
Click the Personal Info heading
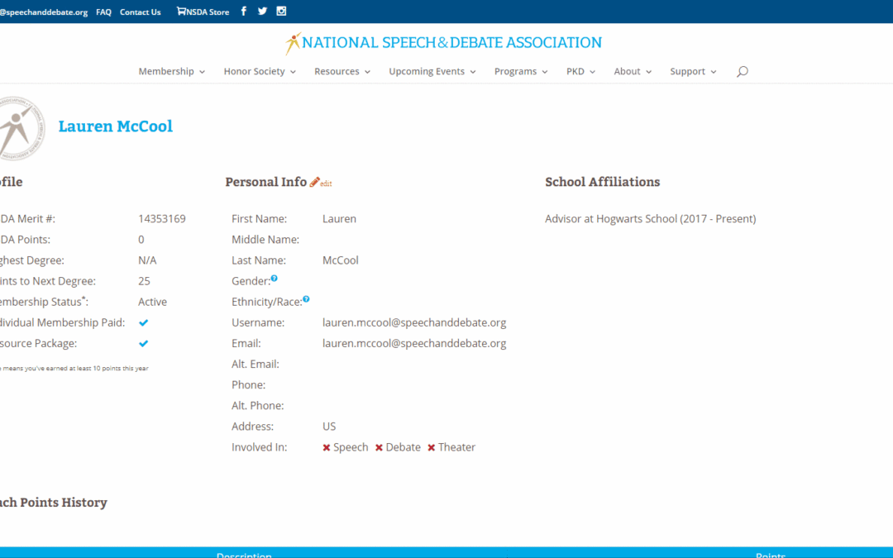coord(266,182)
